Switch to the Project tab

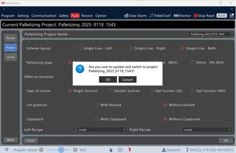coord(10,48)
